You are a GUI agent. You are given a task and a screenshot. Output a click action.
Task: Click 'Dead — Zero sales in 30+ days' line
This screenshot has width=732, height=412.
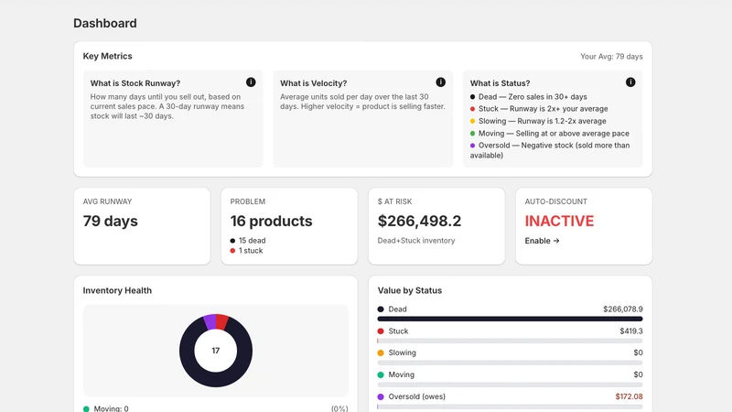click(529, 97)
